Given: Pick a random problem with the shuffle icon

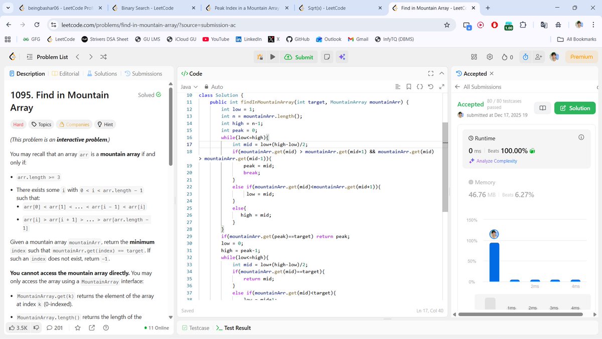Looking at the screenshot, I should click(103, 57).
